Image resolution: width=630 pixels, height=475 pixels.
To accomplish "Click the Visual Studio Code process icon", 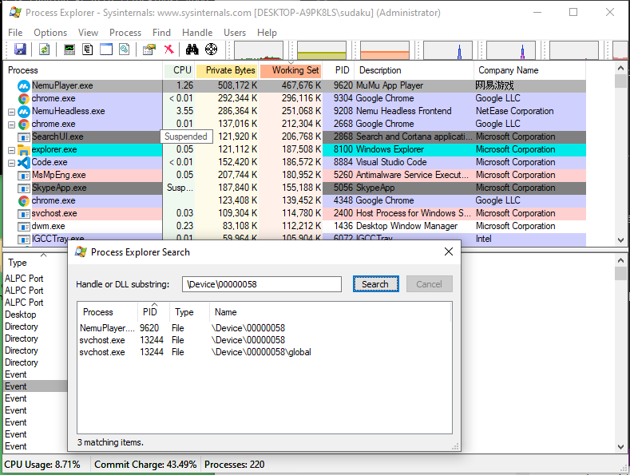I will coord(24,162).
